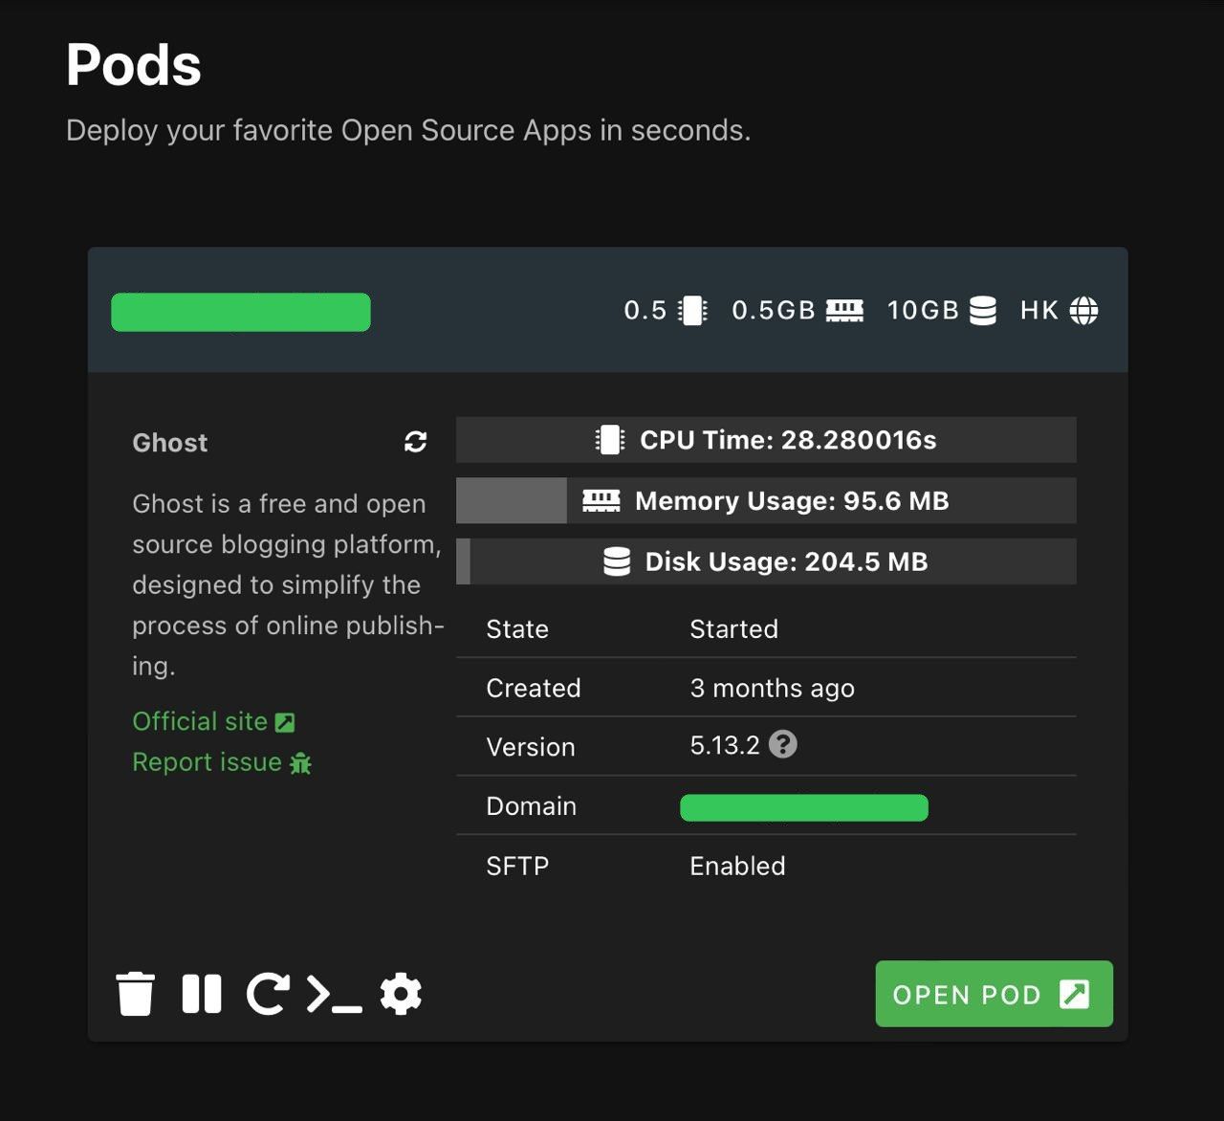
Task: Click the "SFTP" row label
Action: (x=517, y=867)
